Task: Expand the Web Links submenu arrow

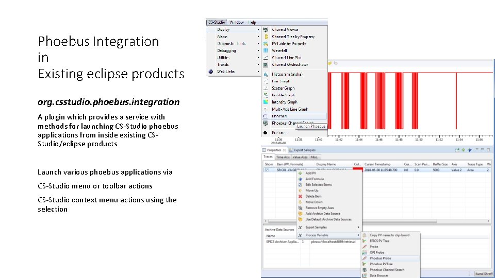Action: point(258,72)
